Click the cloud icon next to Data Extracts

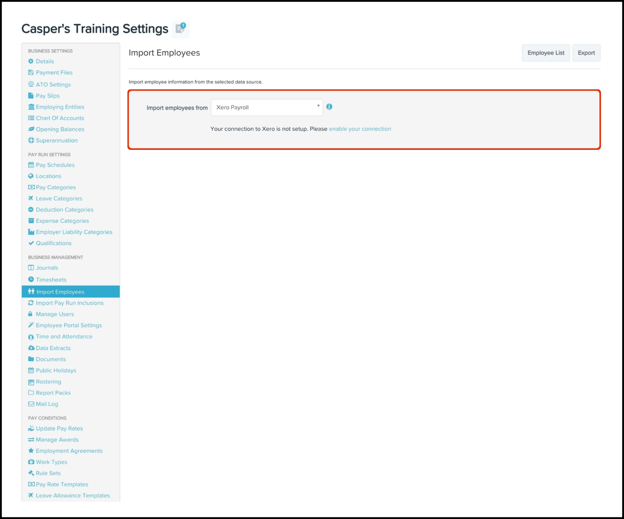pyautogui.click(x=31, y=348)
